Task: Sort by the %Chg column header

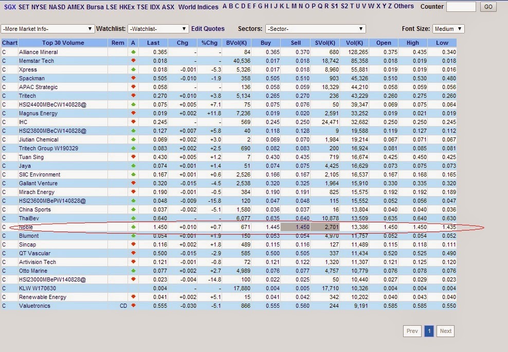Action: 209,43
